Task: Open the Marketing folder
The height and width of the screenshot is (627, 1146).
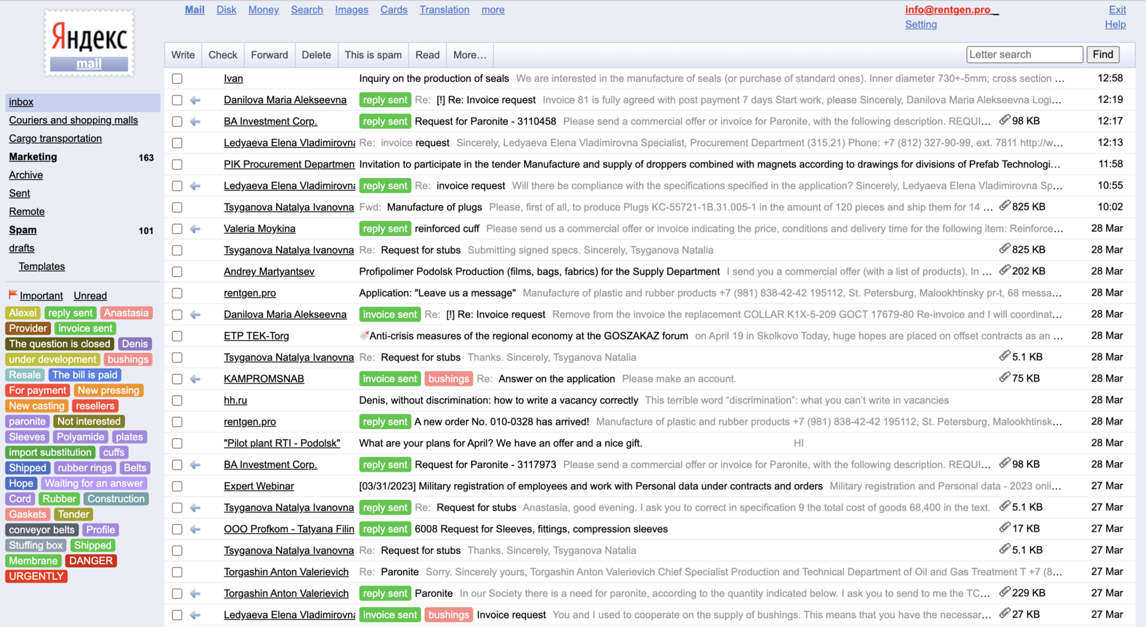Action: [33, 157]
